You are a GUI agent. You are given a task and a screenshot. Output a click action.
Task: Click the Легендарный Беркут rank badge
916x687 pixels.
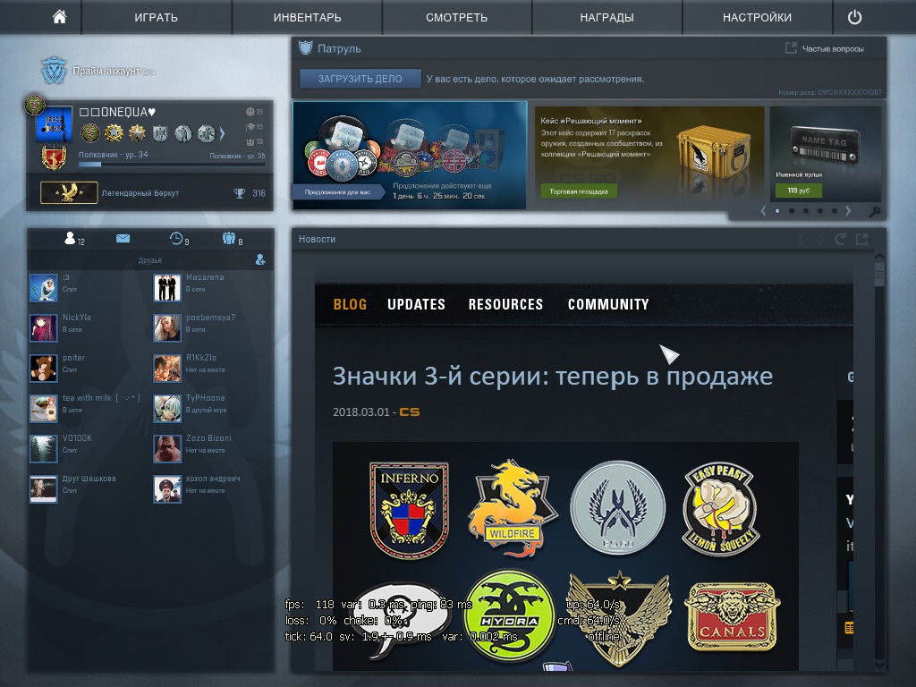[69, 193]
